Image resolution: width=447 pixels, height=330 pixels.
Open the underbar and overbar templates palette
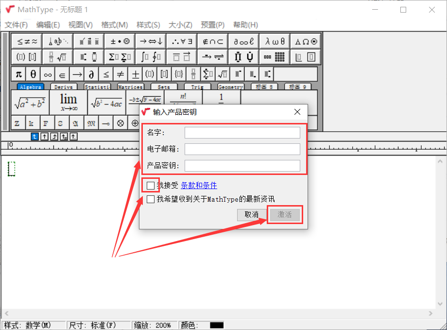182,57
